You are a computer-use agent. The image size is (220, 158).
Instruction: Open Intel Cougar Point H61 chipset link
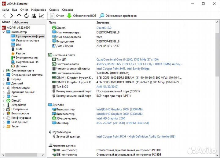[123, 69]
